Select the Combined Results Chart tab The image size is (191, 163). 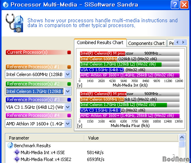(100, 42)
